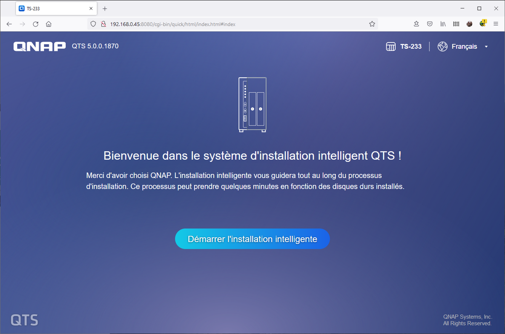Start the smart installation with the Démarrer button
The height and width of the screenshot is (334, 505).
[x=252, y=239]
